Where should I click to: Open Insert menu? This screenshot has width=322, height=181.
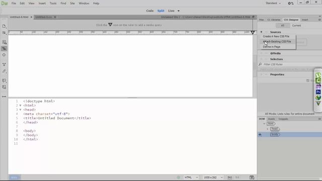[x=42, y=4]
